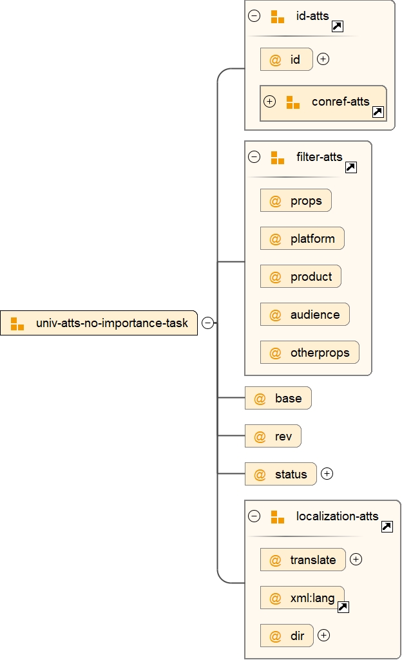The image size is (402, 660).
Task: Collapse the univ-atts-no-importance-task root node
Action: [x=208, y=323]
